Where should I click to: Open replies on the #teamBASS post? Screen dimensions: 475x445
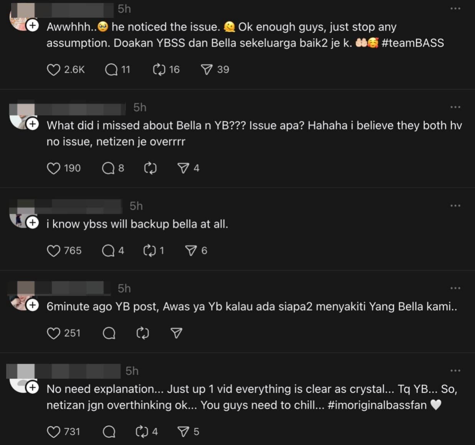coord(112,70)
